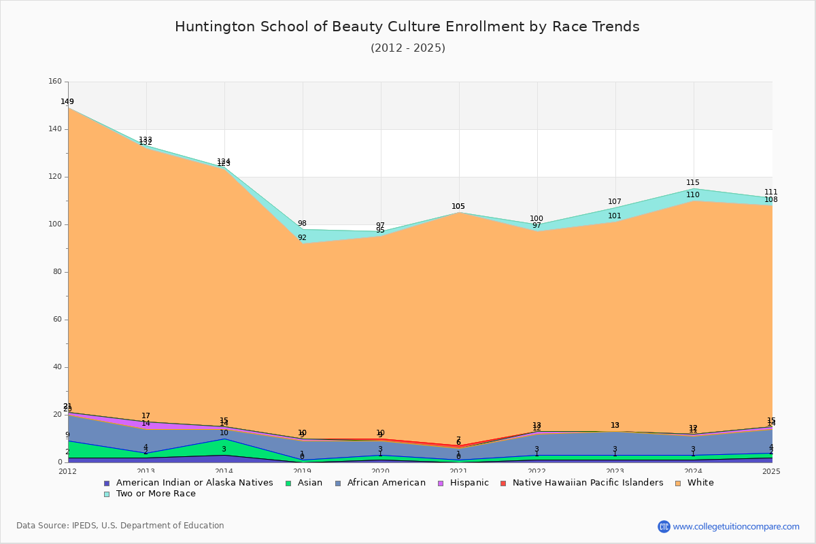Toggle Two or More Race legend swatch

[x=106, y=494]
